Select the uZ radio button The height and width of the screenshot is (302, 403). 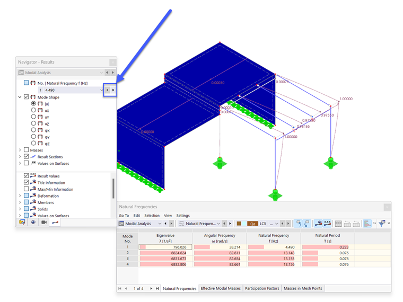tap(33, 123)
